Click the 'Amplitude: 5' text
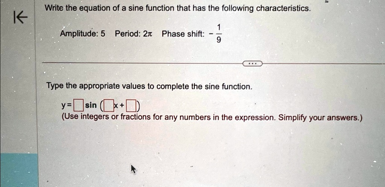This screenshot has height=187, width=385. pyautogui.click(x=82, y=34)
